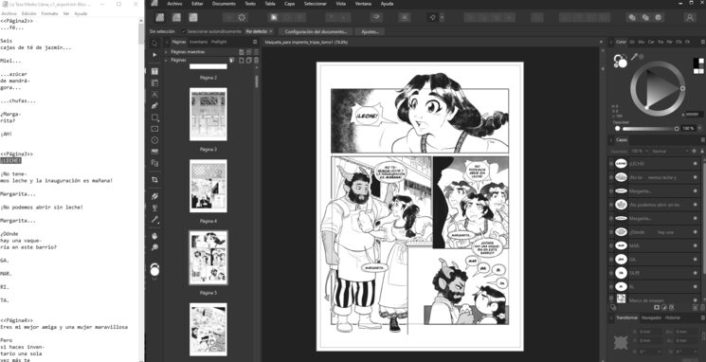Select the Pen tool
Viewport: 706px width, 362px height.
[x=154, y=106]
